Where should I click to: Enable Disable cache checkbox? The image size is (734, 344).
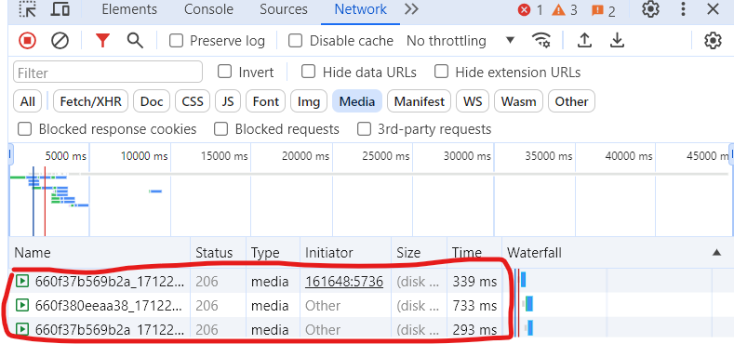coord(295,41)
